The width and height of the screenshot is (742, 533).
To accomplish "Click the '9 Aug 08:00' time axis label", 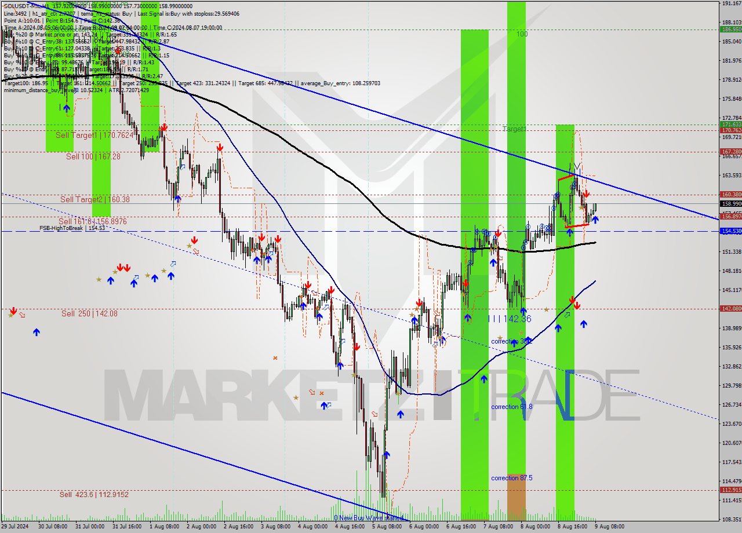I will tap(610, 527).
